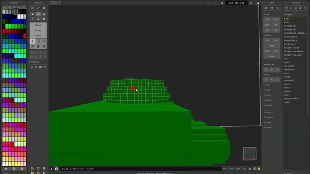The height and width of the screenshot is (174, 310).
Task: Click the Transform grid icon
Action: tap(40, 67)
